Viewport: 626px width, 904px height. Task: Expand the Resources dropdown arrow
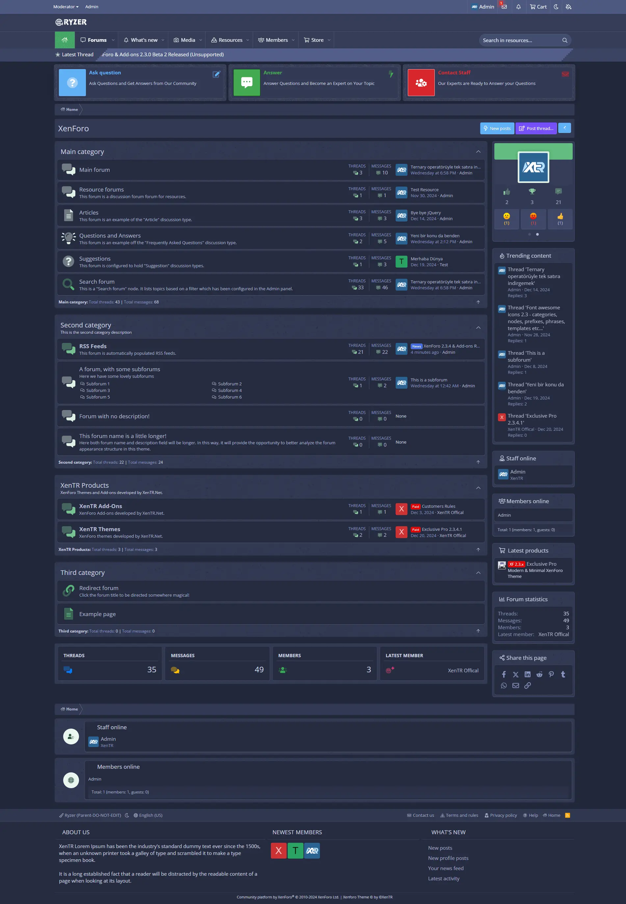[x=248, y=40]
